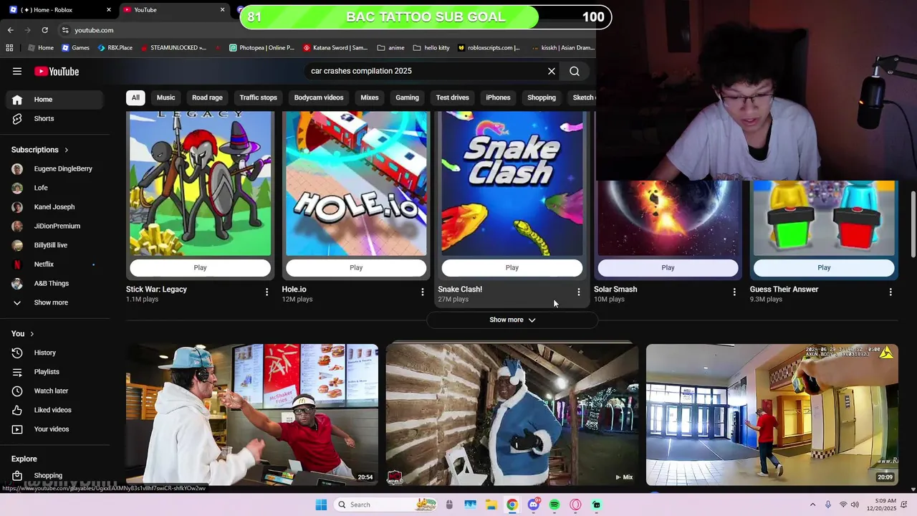Select the Road rage filter chip
Screen dimensions: 917x516
click(207, 97)
